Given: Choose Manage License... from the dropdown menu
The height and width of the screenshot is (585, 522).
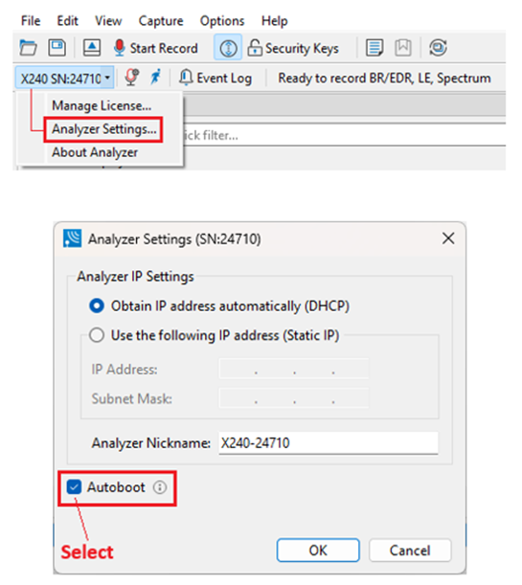Looking at the screenshot, I should pos(102,106).
